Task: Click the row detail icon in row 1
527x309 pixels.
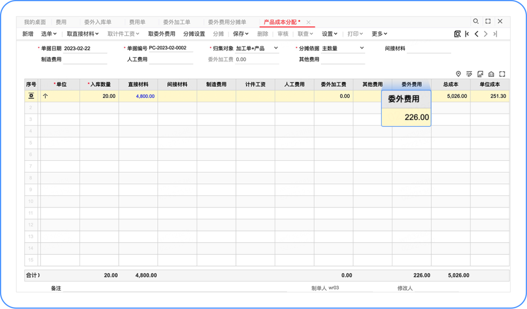Action: pyautogui.click(x=31, y=96)
